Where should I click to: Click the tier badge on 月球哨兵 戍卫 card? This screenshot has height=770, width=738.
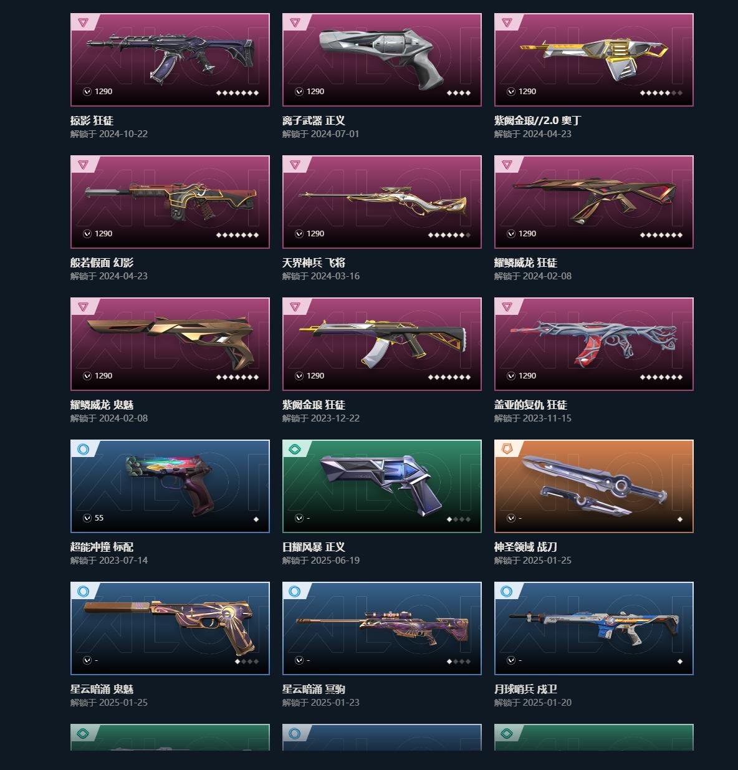507,591
